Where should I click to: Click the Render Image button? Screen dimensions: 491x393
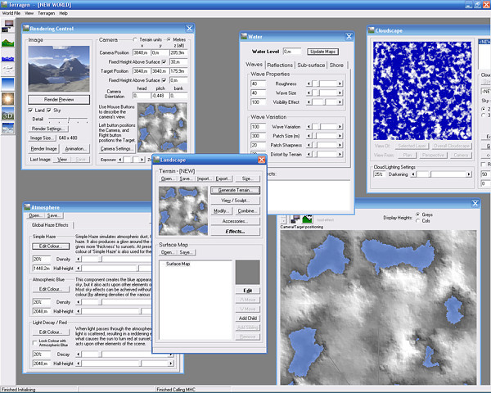pyautogui.click(x=44, y=148)
